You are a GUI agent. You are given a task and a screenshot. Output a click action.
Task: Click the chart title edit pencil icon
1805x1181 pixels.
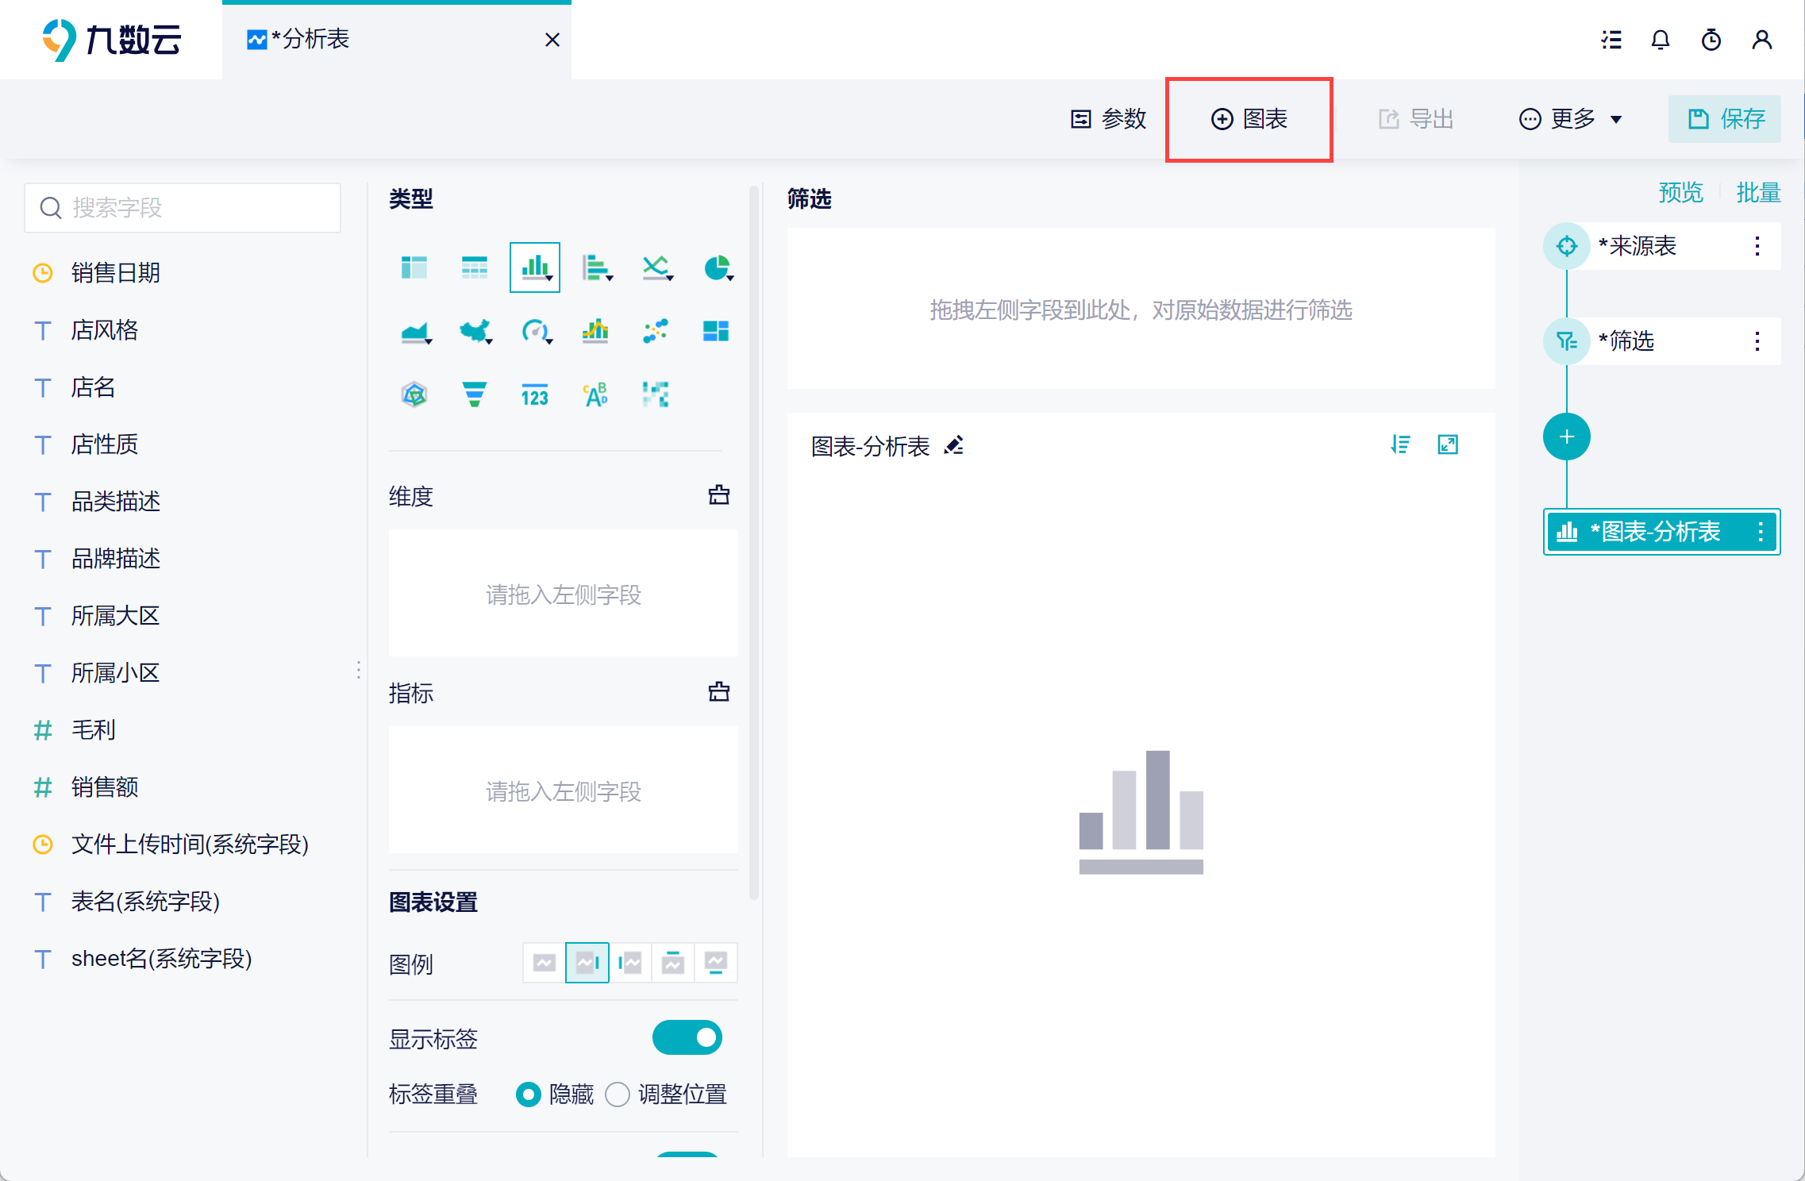pos(954,445)
